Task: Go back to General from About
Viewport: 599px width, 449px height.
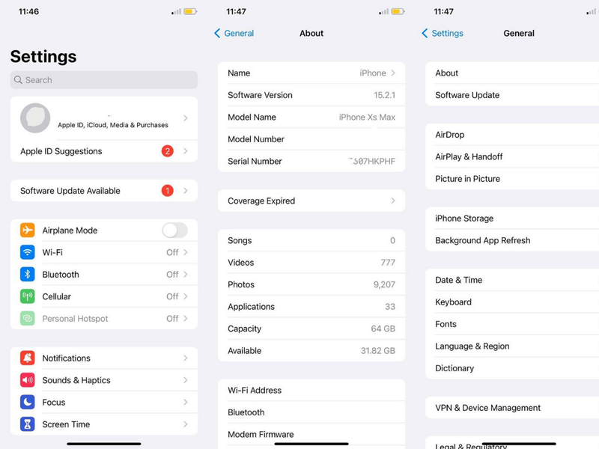Action: (234, 33)
